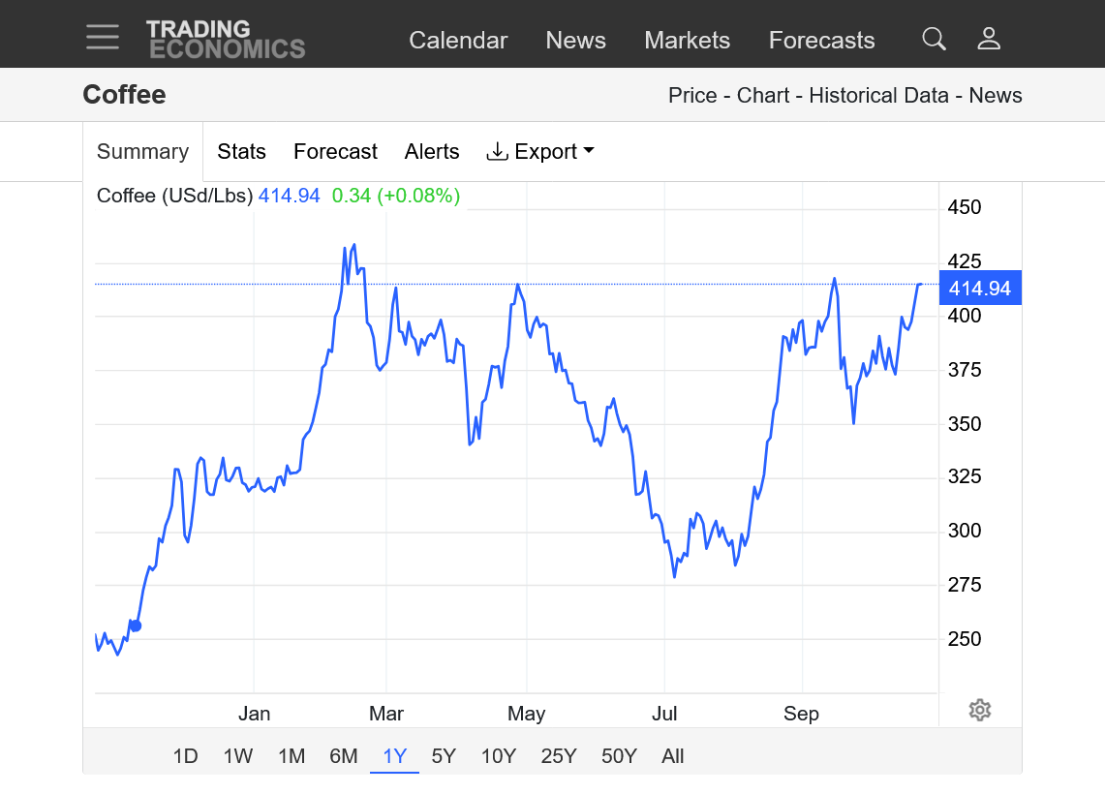Show the All time range

click(x=672, y=756)
